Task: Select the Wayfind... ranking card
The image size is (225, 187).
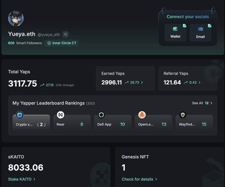Action: click(194, 123)
